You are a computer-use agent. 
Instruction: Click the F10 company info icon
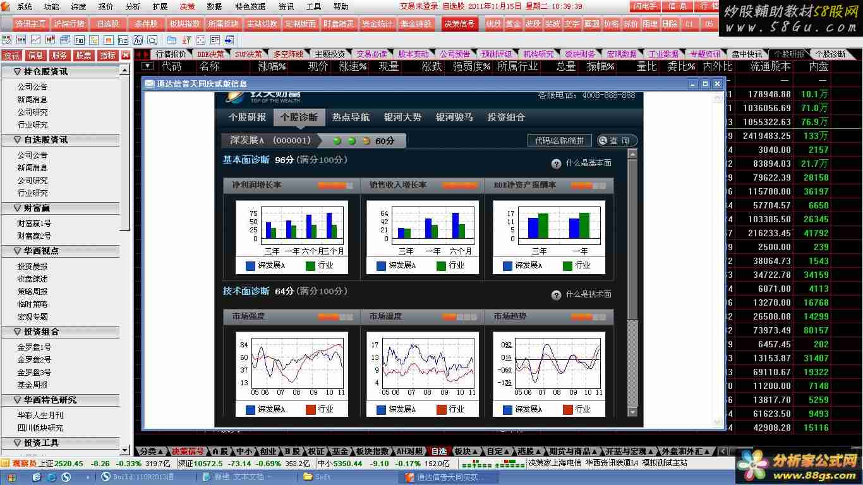click(x=80, y=40)
